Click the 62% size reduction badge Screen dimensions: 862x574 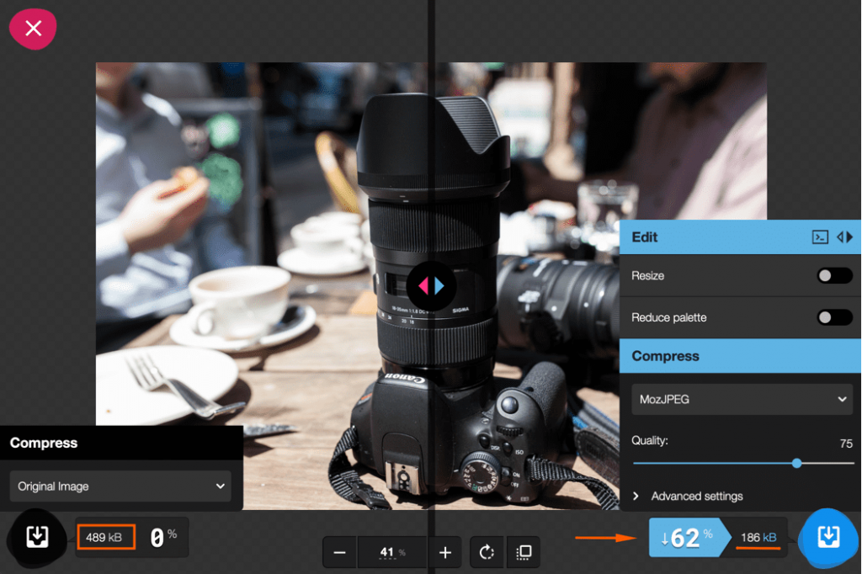(686, 538)
